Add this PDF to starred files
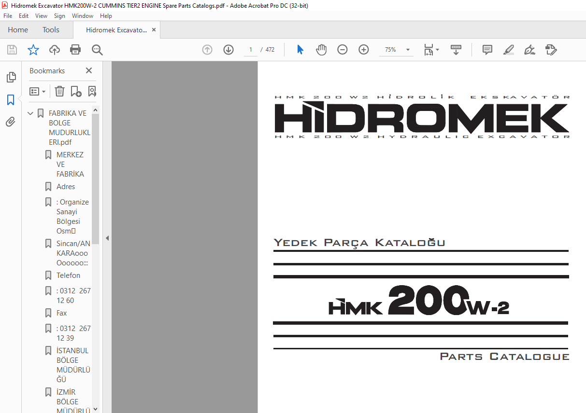 [x=33, y=50]
